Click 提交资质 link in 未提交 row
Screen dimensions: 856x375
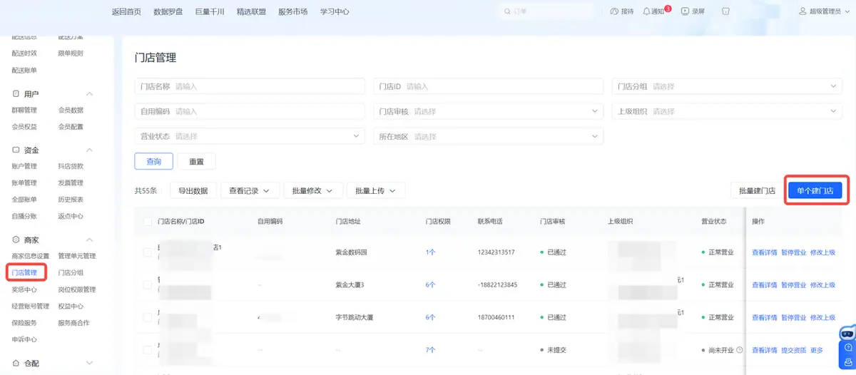click(794, 350)
